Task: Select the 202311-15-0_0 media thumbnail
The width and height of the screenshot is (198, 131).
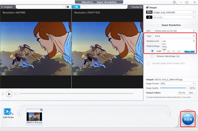Action: tap(34, 117)
